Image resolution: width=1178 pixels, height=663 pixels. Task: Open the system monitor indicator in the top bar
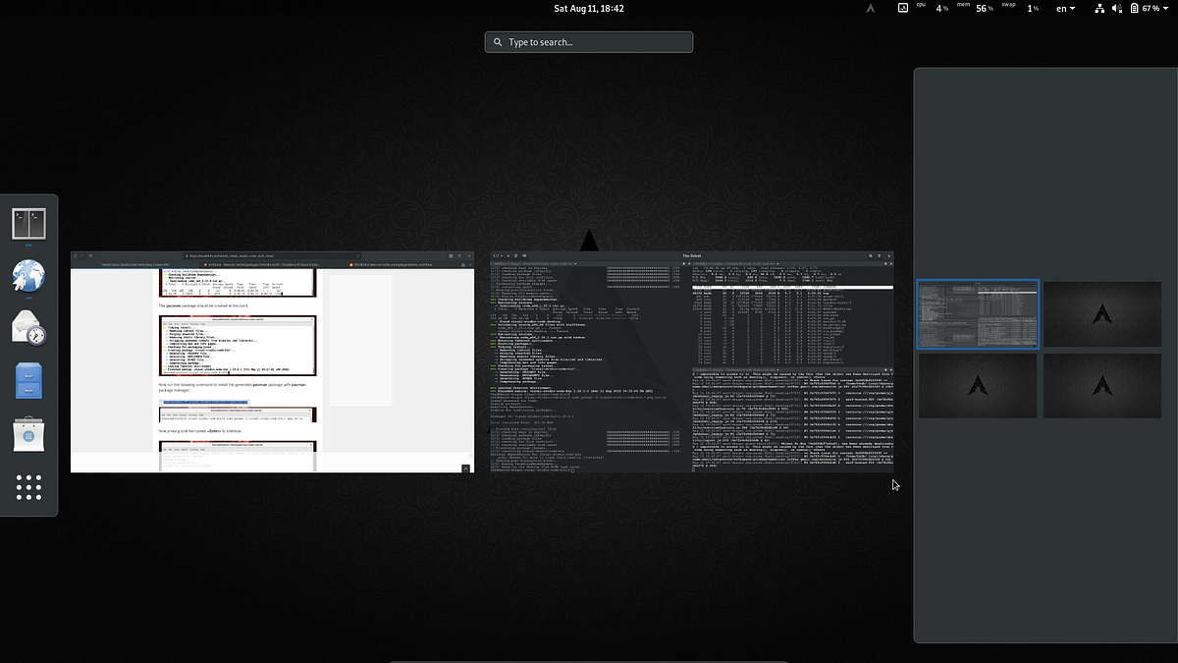(902, 8)
